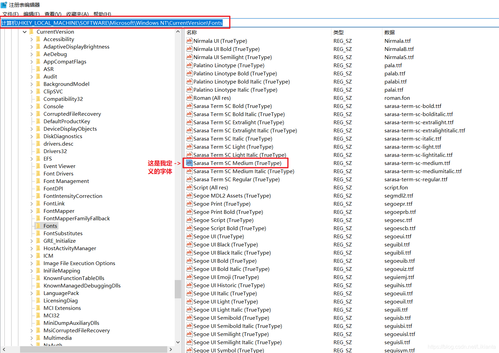Expand the Image File Execution Options key
Screen dimensions: 499x353
32,263
